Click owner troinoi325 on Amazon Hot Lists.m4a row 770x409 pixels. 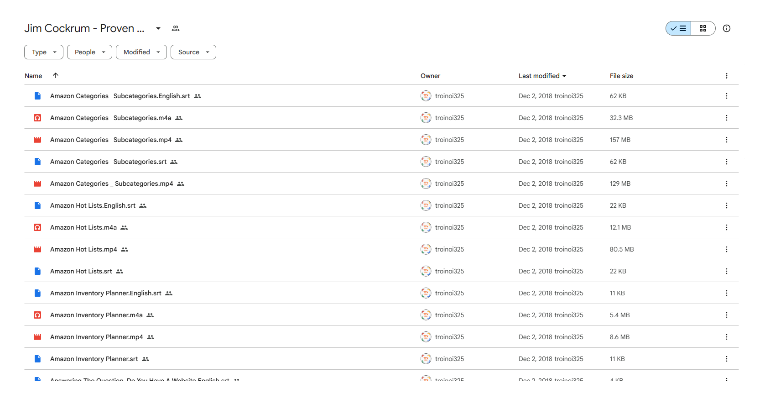click(x=442, y=227)
